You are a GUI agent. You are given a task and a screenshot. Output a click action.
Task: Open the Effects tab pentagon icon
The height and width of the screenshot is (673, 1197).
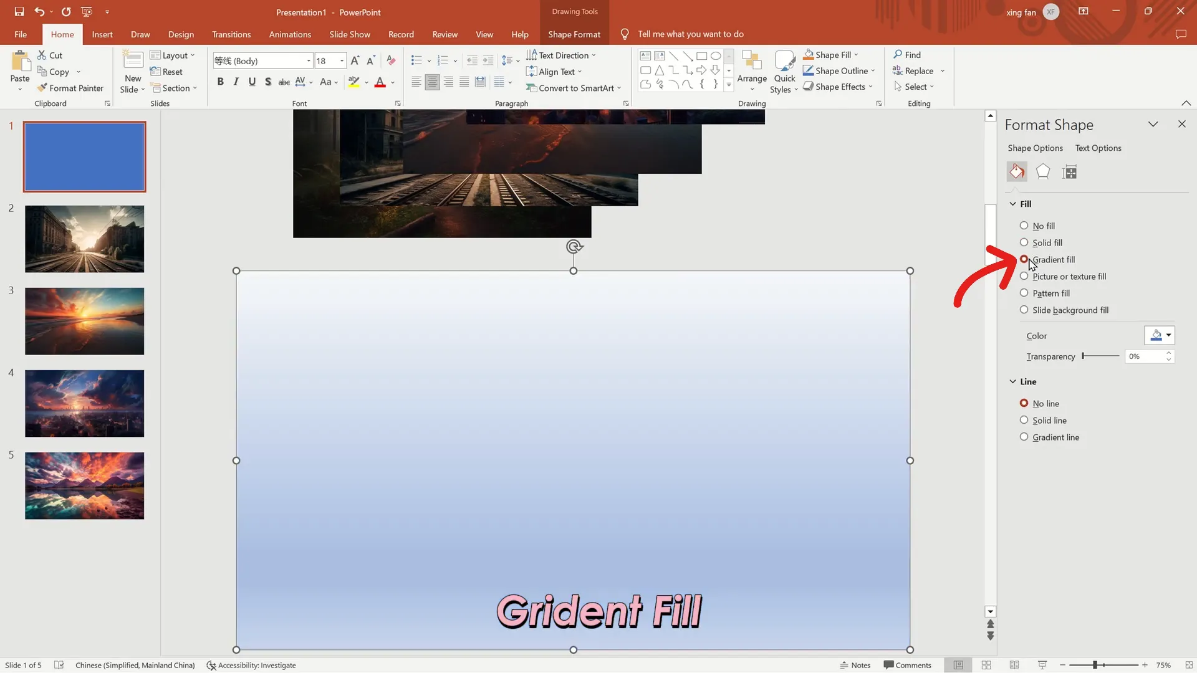pos(1042,172)
